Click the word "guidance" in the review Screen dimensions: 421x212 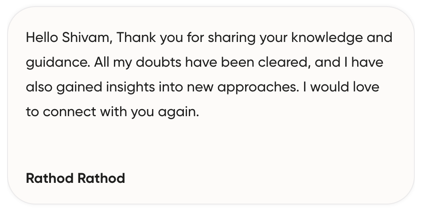point(58,63)
